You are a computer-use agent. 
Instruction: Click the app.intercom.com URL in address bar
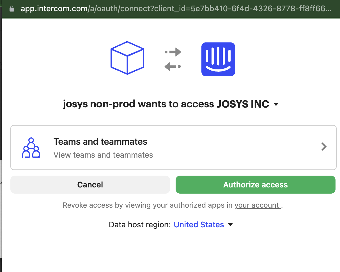coord(176,9)
